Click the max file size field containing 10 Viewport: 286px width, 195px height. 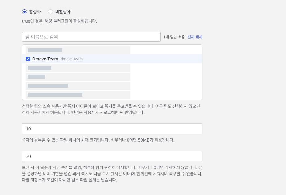tap(112, 129)
